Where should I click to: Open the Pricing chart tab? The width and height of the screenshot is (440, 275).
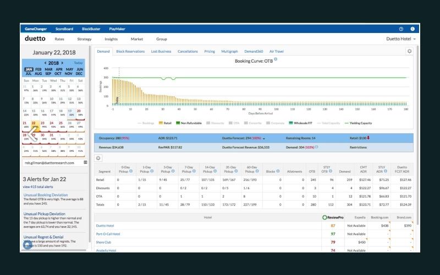210,51
